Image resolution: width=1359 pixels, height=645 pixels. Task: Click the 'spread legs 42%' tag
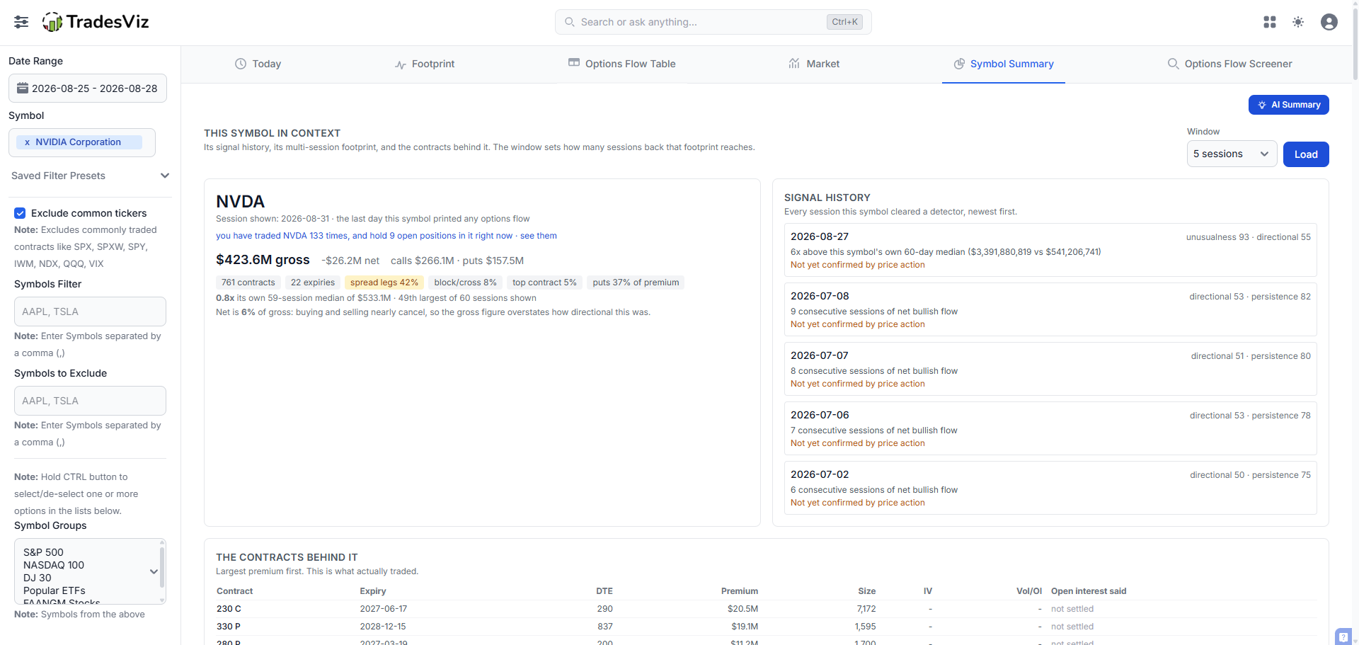click(384, 282)
